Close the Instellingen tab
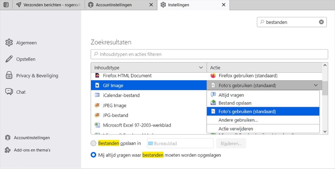Screen dimensions: 335x169 [223, 5]
